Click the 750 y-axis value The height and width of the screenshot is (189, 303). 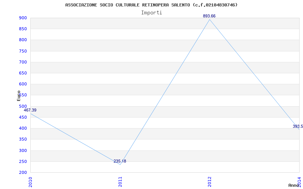[23, 51]
